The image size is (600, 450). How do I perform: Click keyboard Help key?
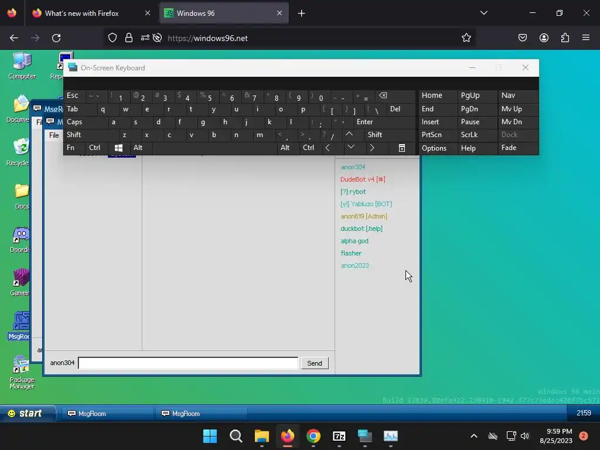pos(477,148)
